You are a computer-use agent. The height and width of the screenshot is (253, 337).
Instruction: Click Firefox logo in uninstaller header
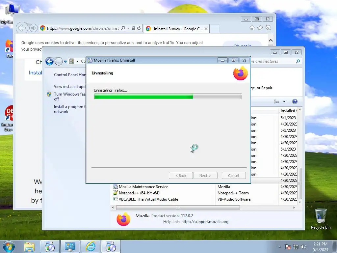(x=241, y=73)
